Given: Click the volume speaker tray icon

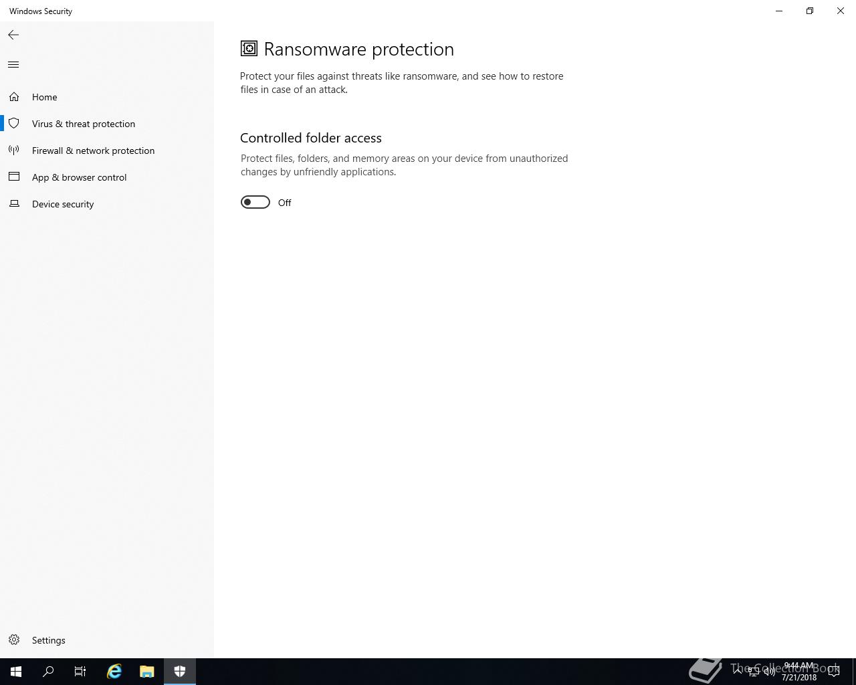Looking at the screenshot, I should point(770,672).
